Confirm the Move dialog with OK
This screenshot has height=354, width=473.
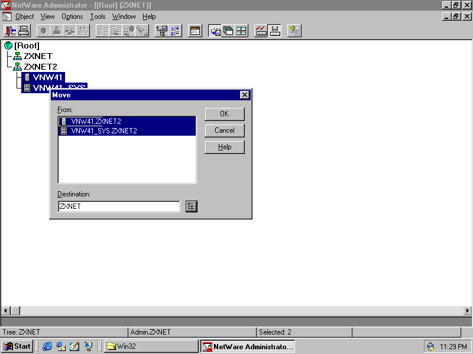click(x=225, y=114)
